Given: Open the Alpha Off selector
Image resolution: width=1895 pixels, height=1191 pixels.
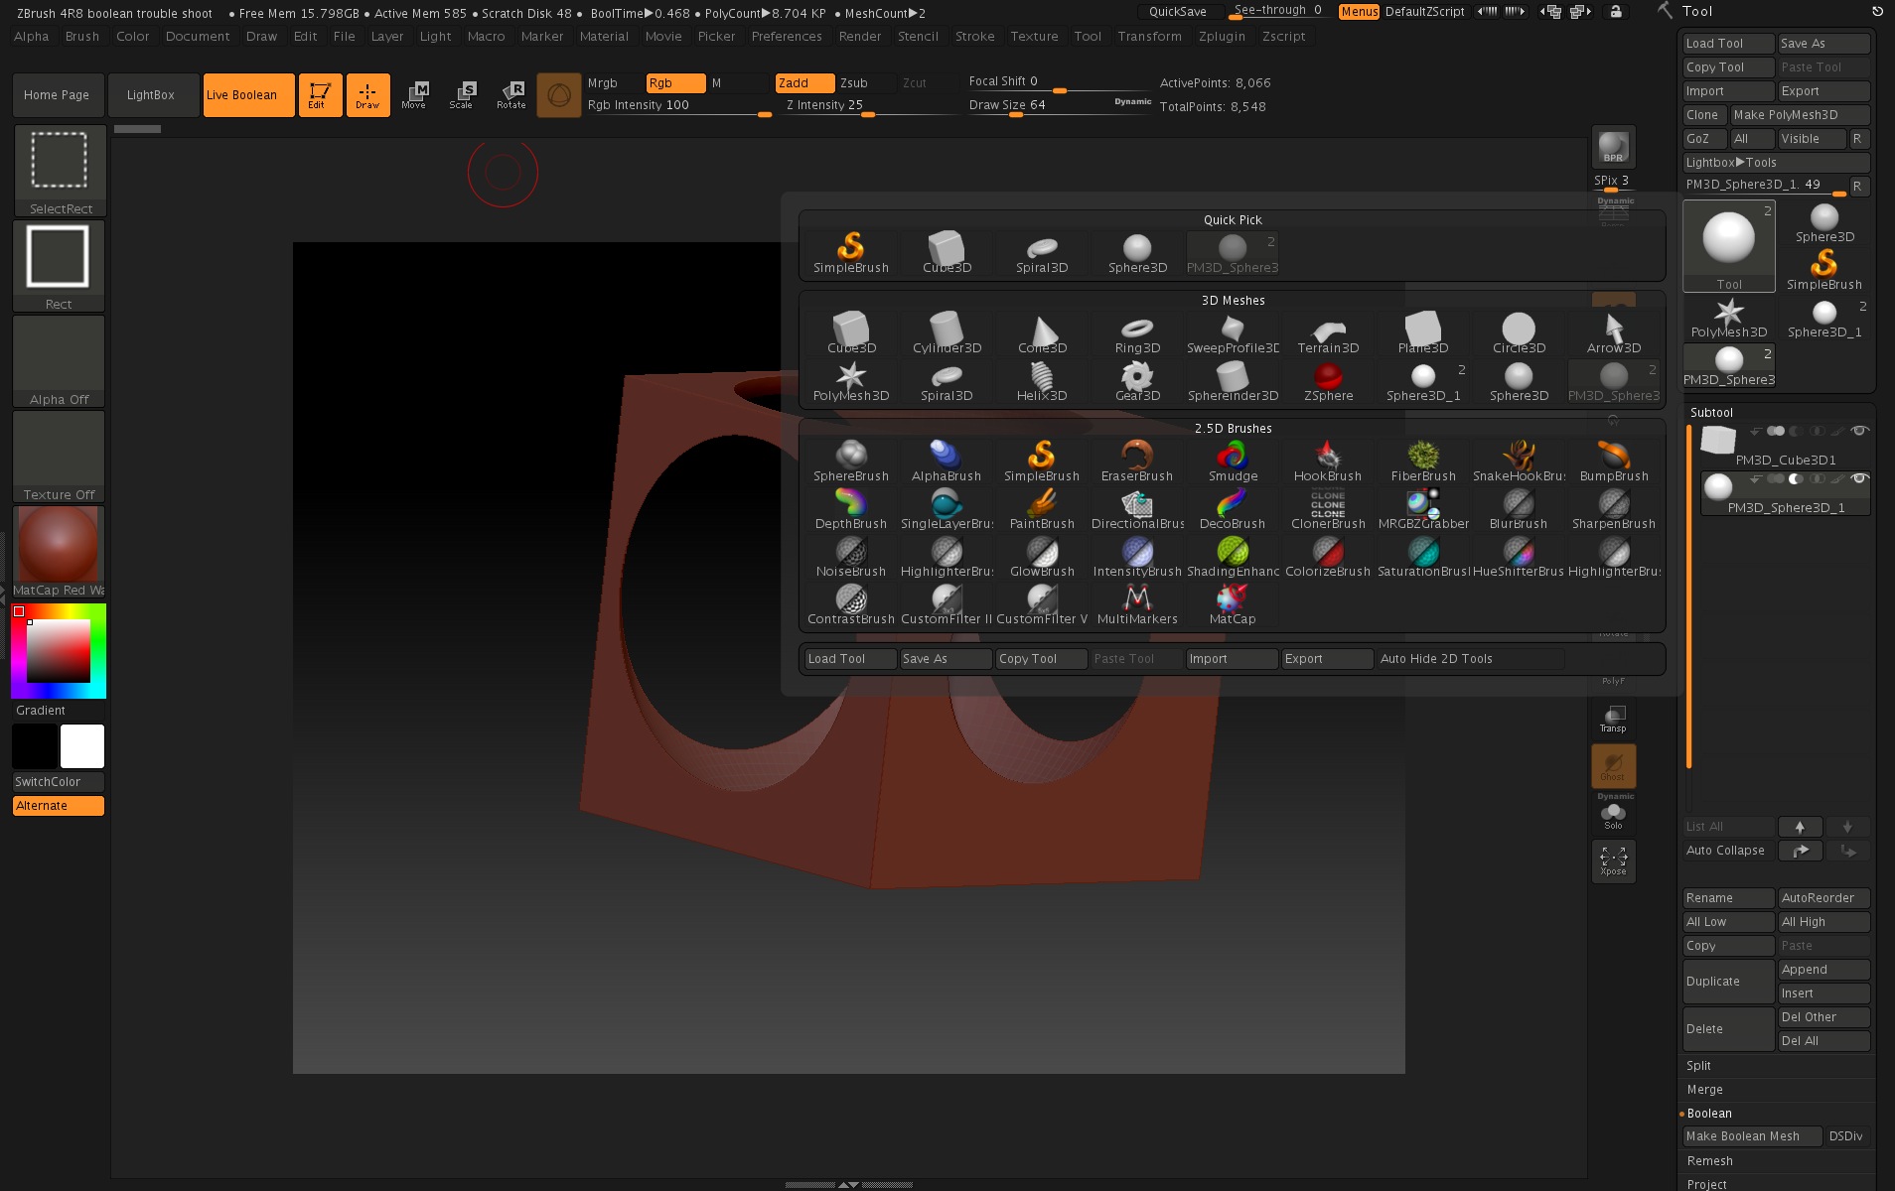Looking at the screenshot, I should (x=59, y=361).
